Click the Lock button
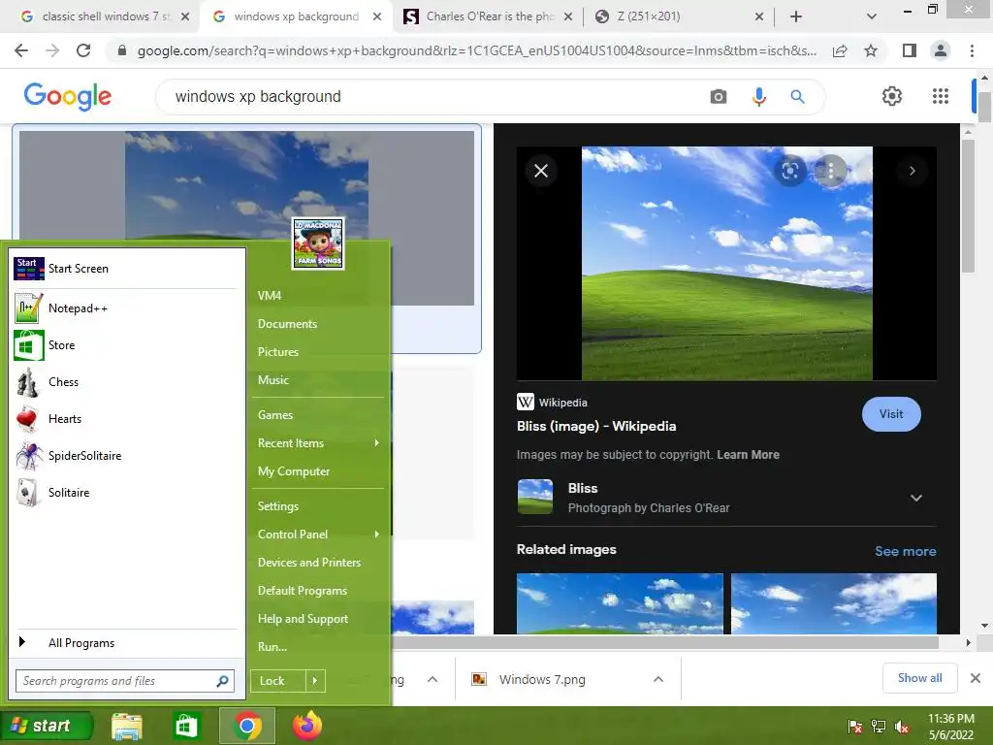 tap(277, 681)
